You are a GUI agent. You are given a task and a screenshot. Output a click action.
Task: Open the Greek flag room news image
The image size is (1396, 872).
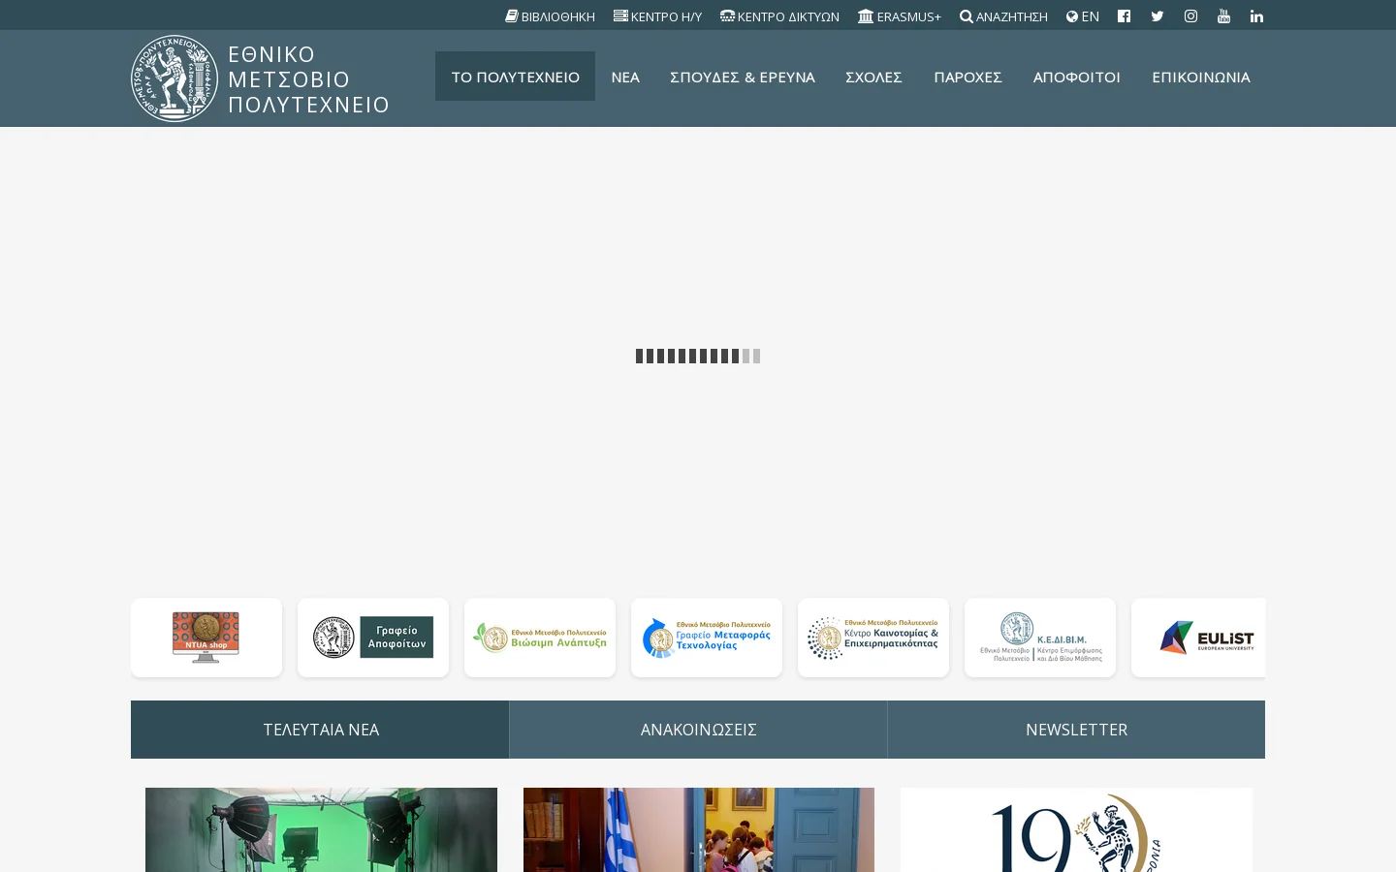pyautogui.click(x=699, y=829)
